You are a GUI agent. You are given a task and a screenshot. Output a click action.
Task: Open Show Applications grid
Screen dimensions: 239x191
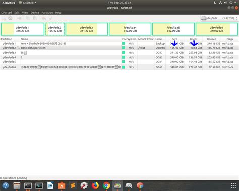233,185
